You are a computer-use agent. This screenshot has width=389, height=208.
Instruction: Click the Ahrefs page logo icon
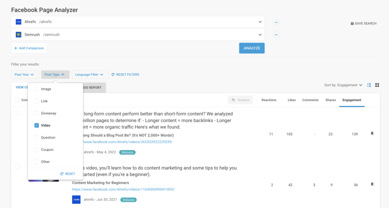18,22
